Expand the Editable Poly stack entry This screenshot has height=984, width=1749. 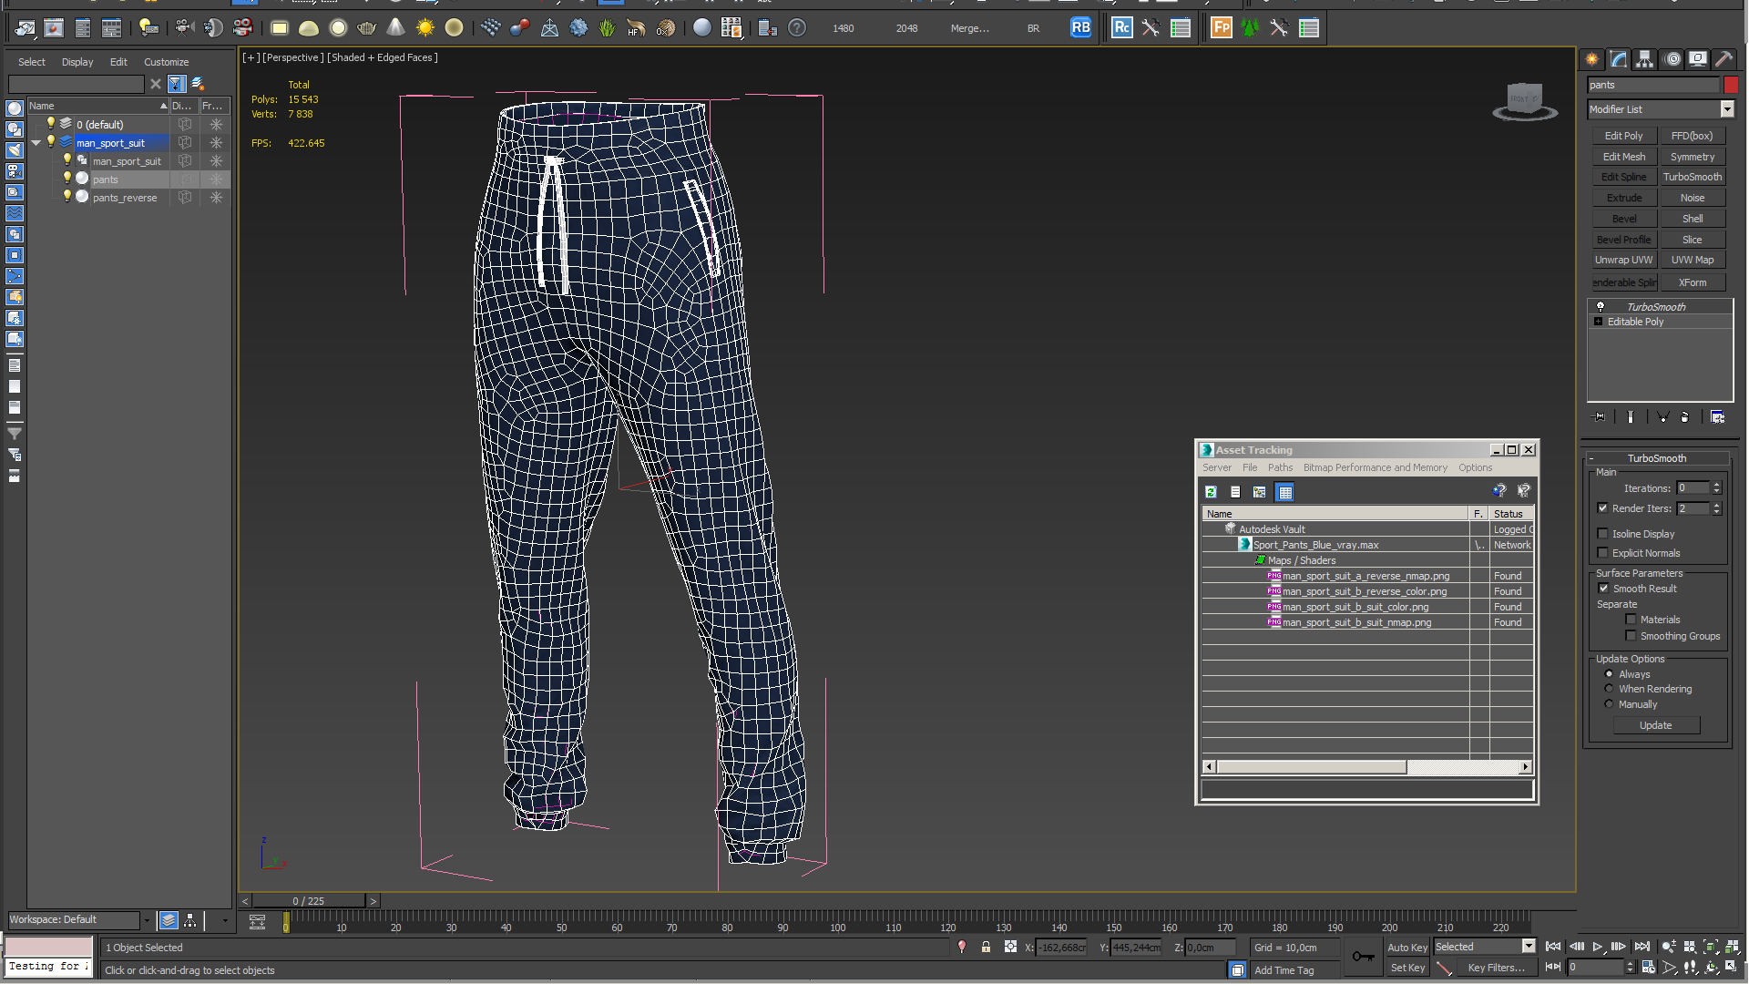point(1598,322)
